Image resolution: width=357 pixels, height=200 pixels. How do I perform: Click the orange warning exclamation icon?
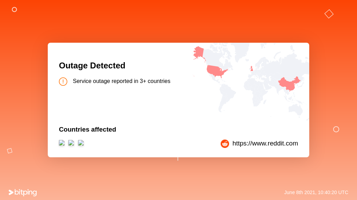click(63, 82)
